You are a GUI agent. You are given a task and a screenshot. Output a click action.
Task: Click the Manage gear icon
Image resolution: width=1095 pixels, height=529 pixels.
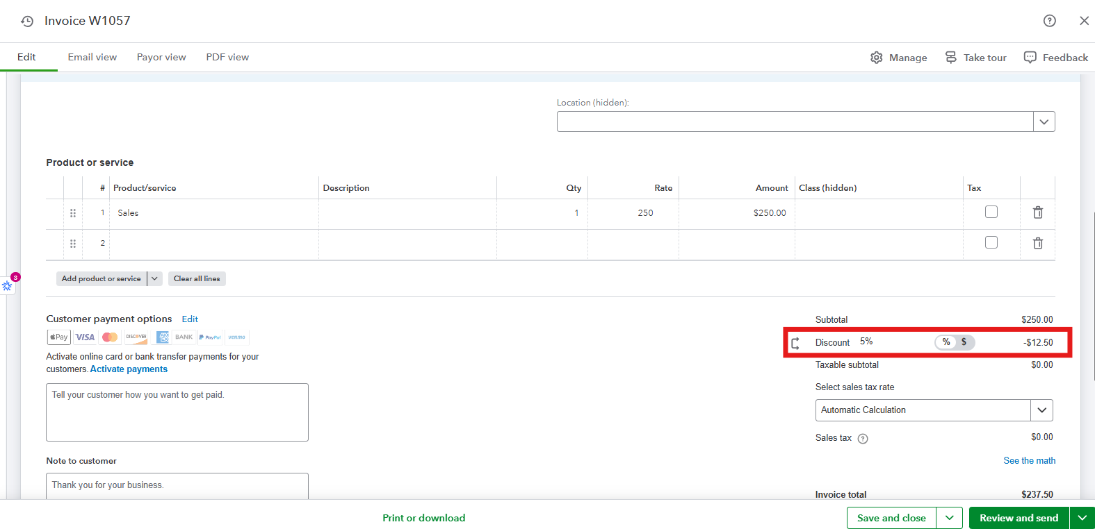(x=877, y=58)
